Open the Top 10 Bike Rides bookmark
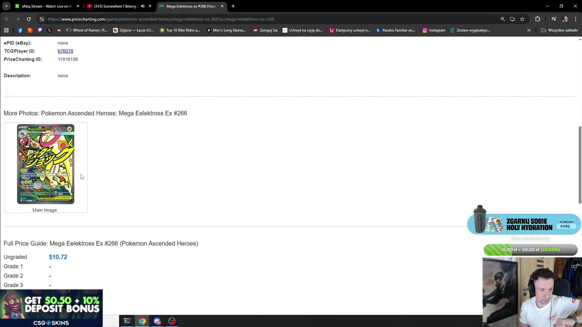This screenshot has height=327, width=582. [x=180, y=30]
